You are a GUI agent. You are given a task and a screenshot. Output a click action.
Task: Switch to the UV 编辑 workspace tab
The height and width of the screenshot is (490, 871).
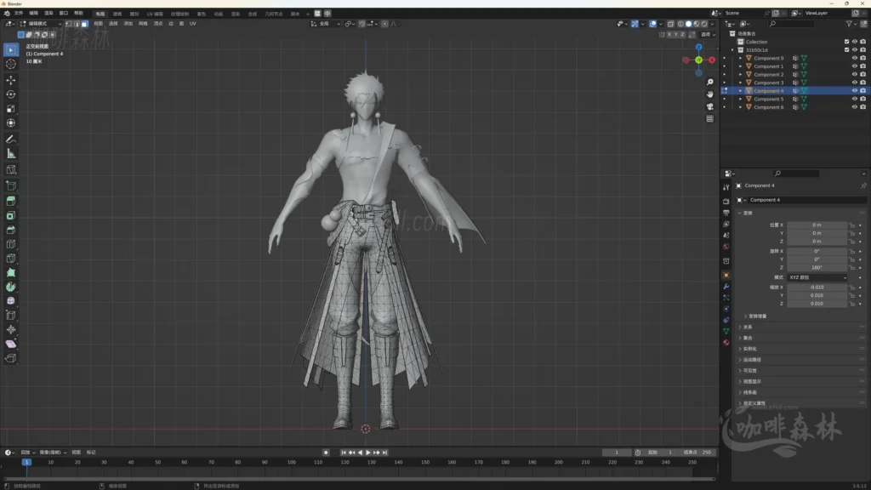pos(155,14)
